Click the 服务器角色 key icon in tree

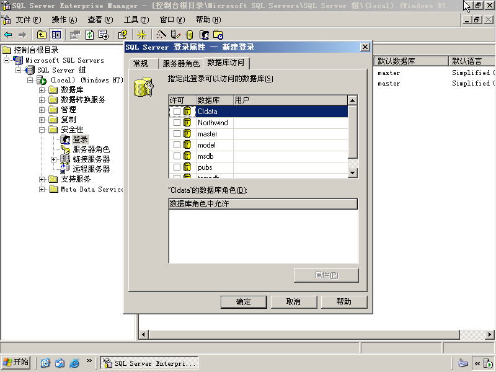click(x=65, y=149)
